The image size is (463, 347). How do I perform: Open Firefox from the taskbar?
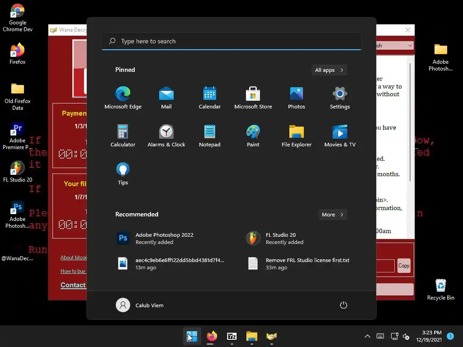[212, 336]
